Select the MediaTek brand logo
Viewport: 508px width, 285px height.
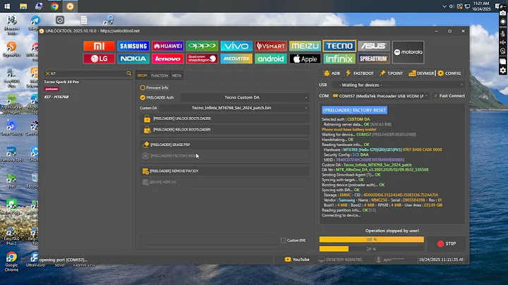(236, 59)
